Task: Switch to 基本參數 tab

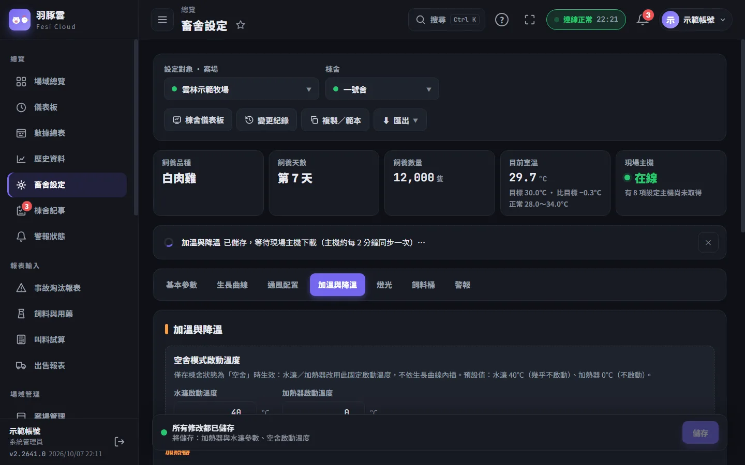Action: pos(182,285)
